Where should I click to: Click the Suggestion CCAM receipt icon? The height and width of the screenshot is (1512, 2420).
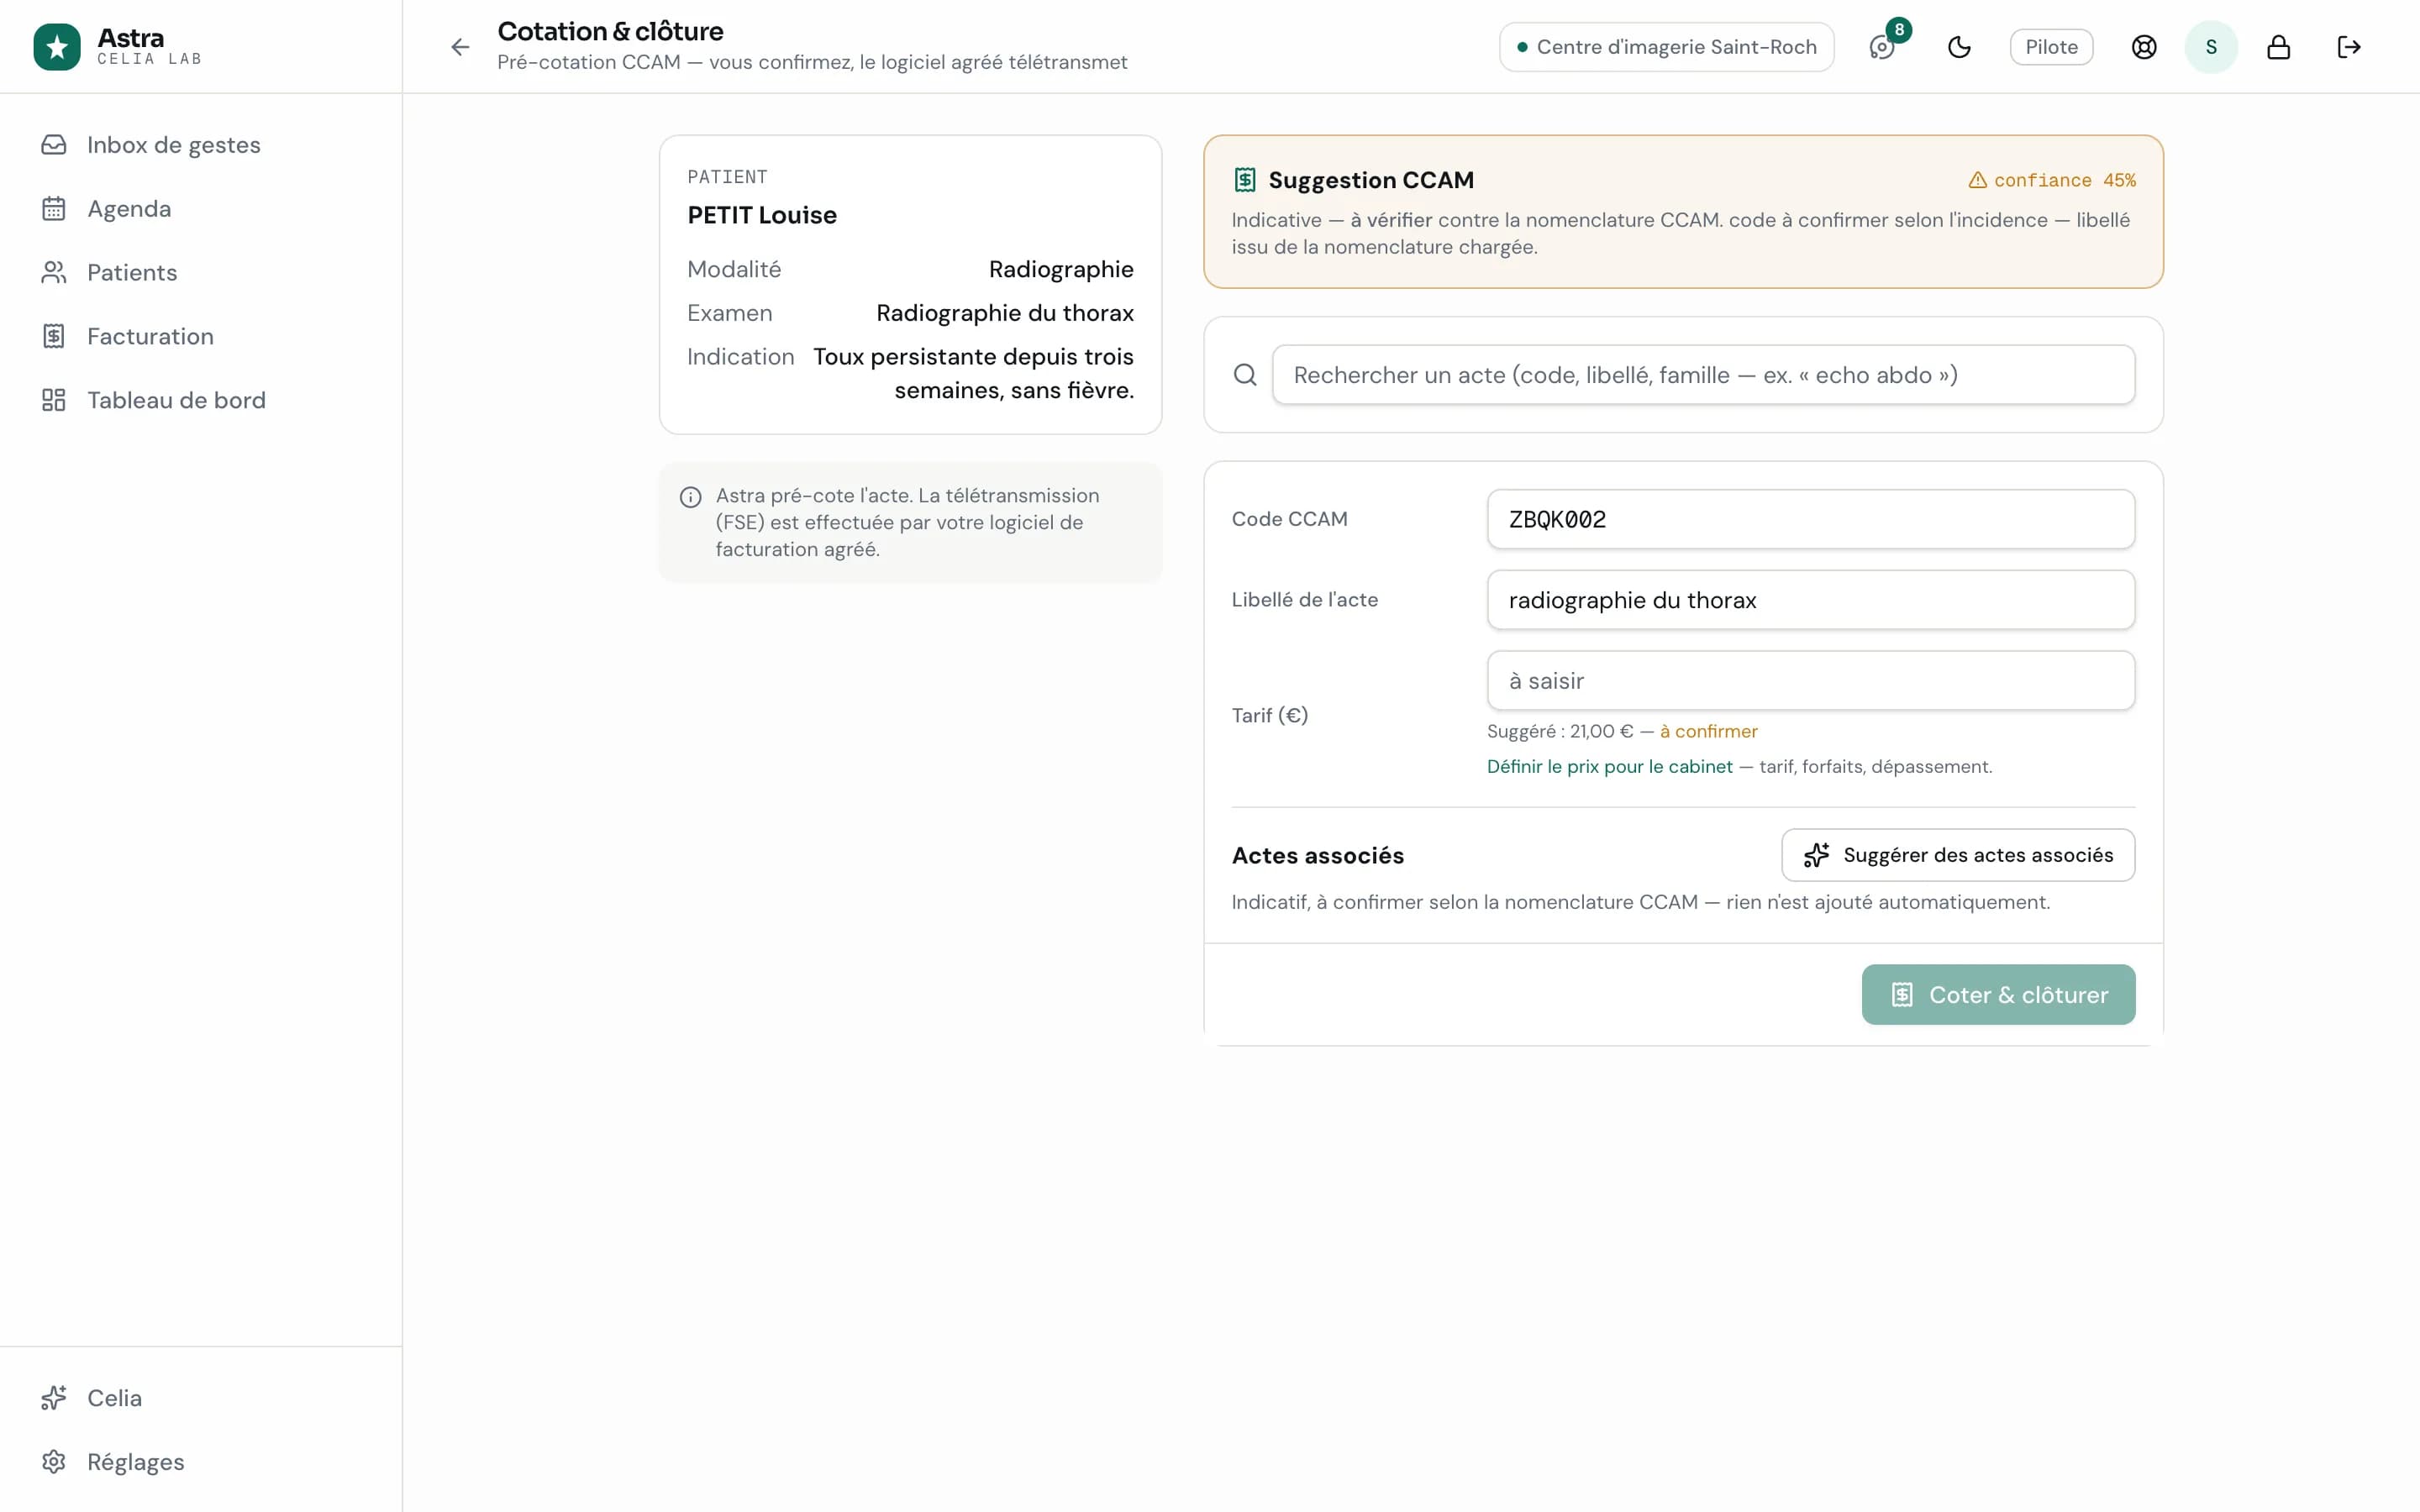1245,180
